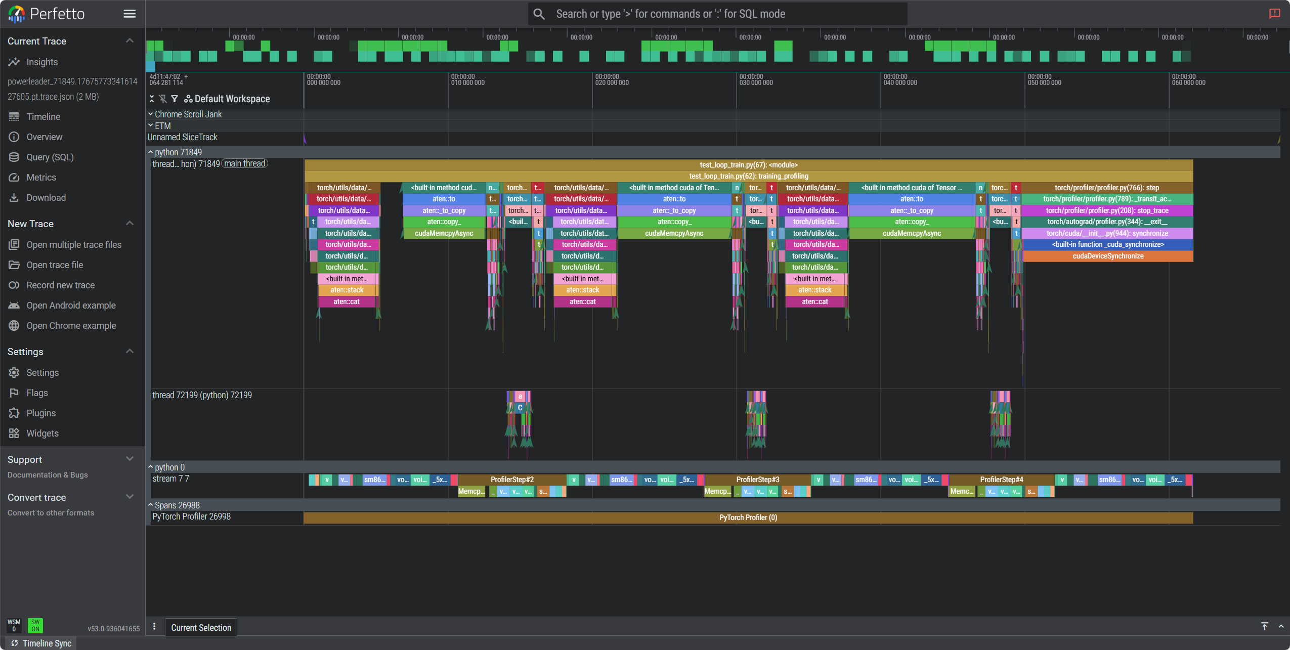Select the Current Selection tab
The width and height of the screenshot is (1290, 650).
[201, 627]
